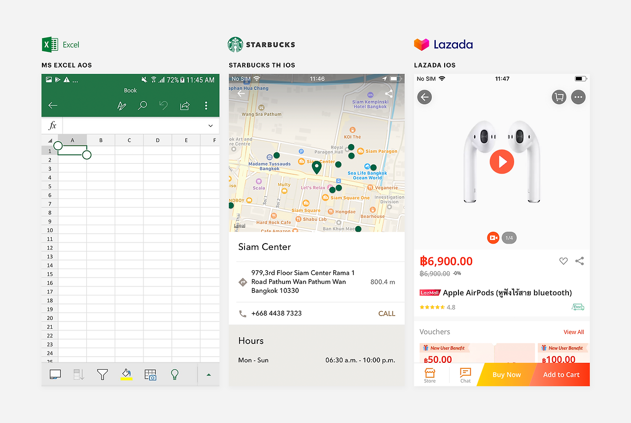This screenshot has width=631, height=423.
Task: Open directions using the address arrow icon
Action: (x=243, y=282)
